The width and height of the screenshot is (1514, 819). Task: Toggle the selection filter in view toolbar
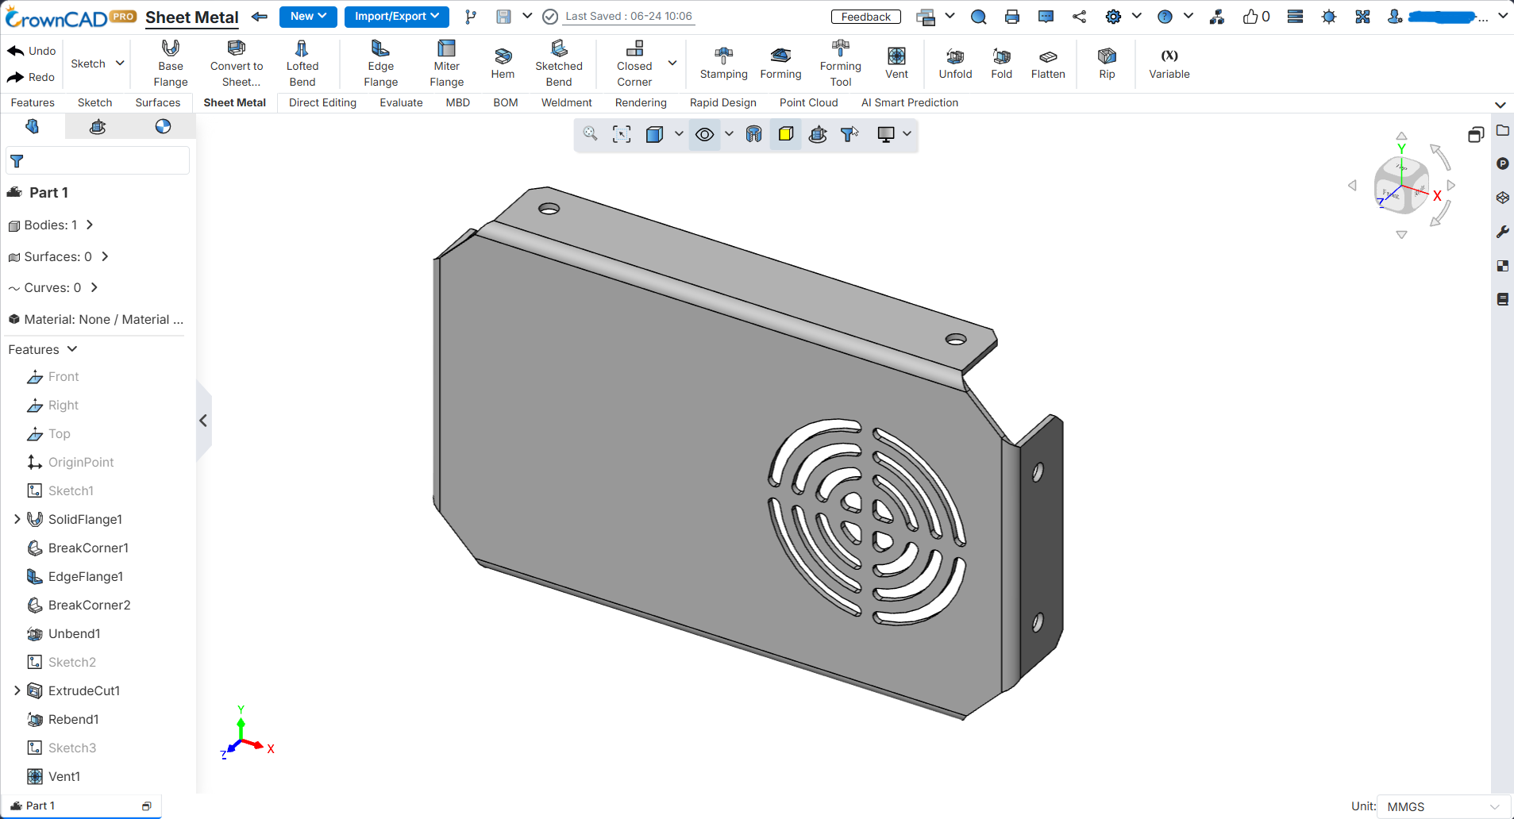click(849, 134)
